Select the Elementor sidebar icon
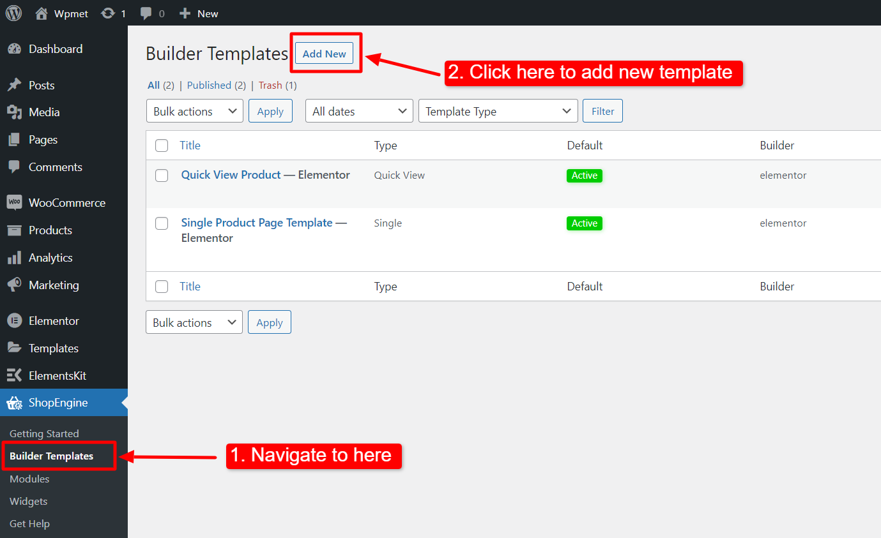This screenshot has height=538, width=881. tap(14, 320)
